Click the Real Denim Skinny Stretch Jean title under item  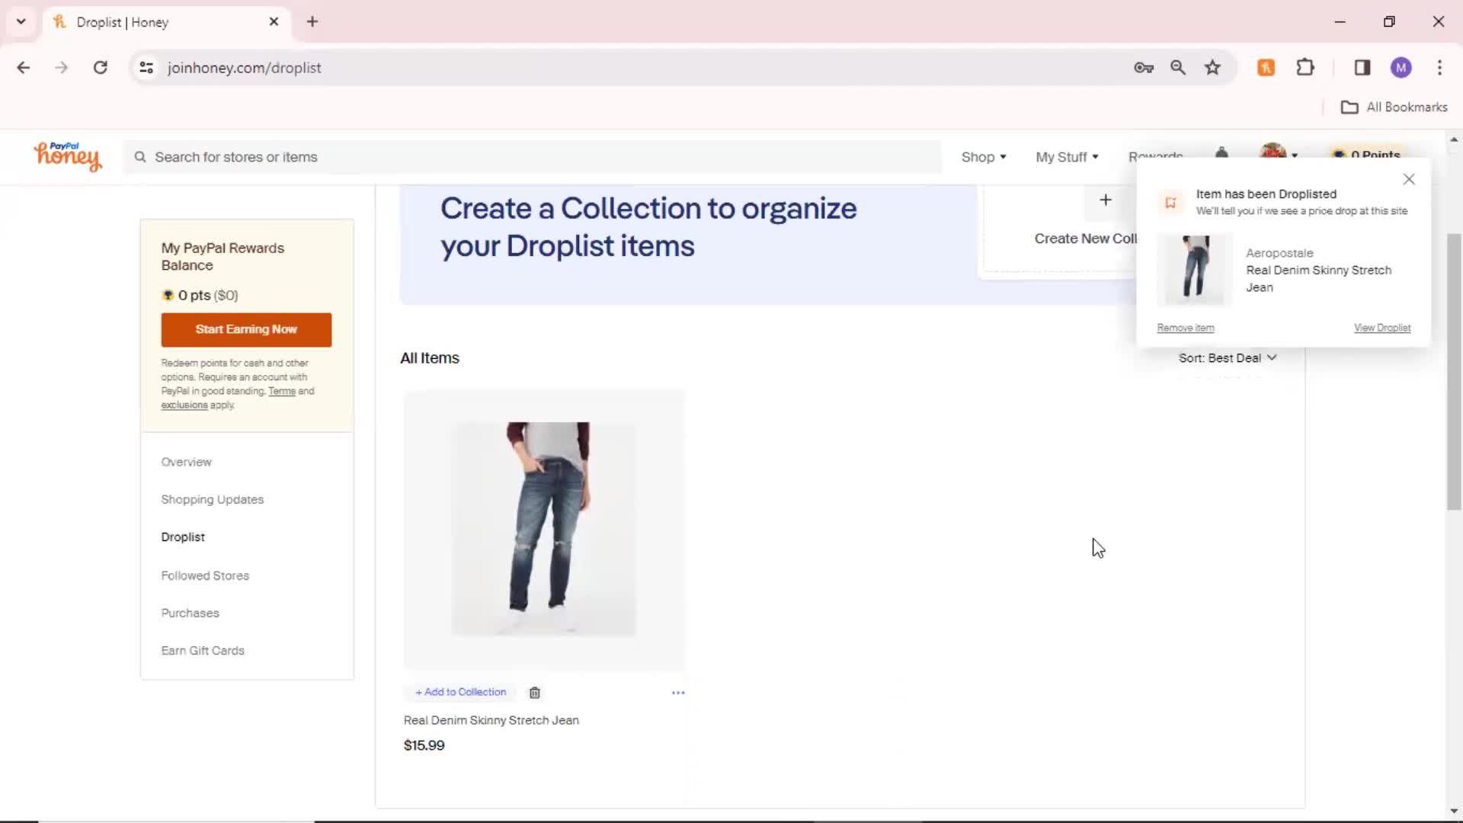point(491,720)
